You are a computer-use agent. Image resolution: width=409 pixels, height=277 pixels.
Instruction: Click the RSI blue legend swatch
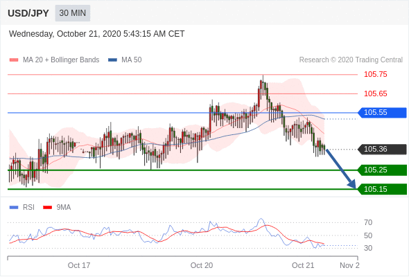pyautogui.click(x=14, y=208)
